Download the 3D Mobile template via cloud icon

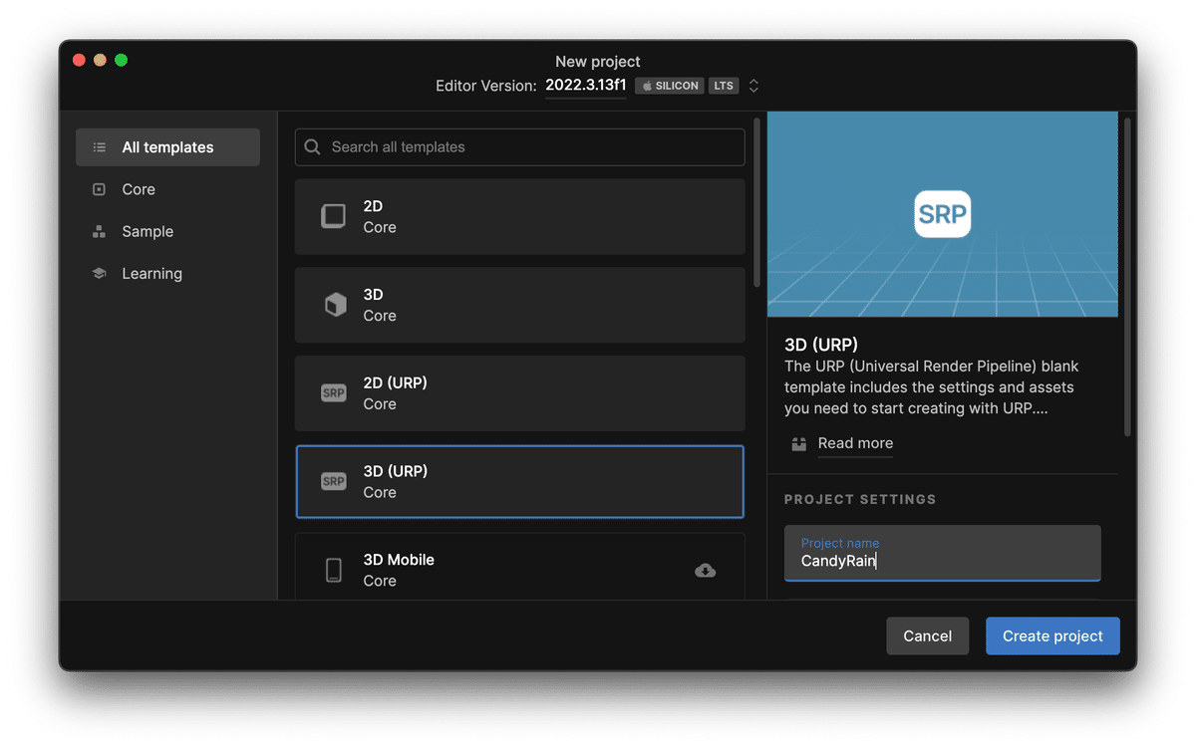(x=705, y=571)
